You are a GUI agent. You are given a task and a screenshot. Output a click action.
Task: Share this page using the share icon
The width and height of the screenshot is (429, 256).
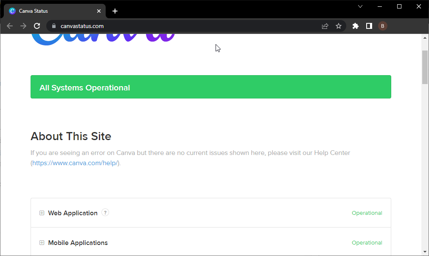point(325,26)
